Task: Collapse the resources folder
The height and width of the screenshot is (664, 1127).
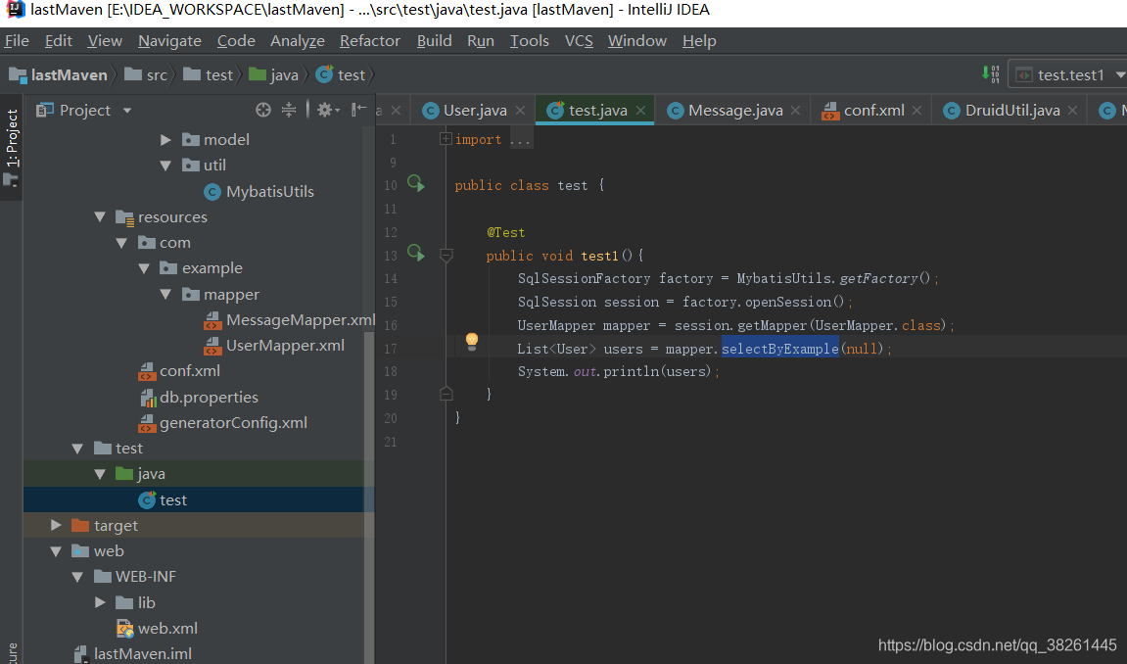Action: 100,217
